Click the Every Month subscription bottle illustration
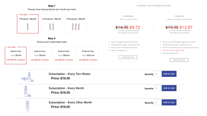Screen dimensions: 207x116 [x=27, y=92]
